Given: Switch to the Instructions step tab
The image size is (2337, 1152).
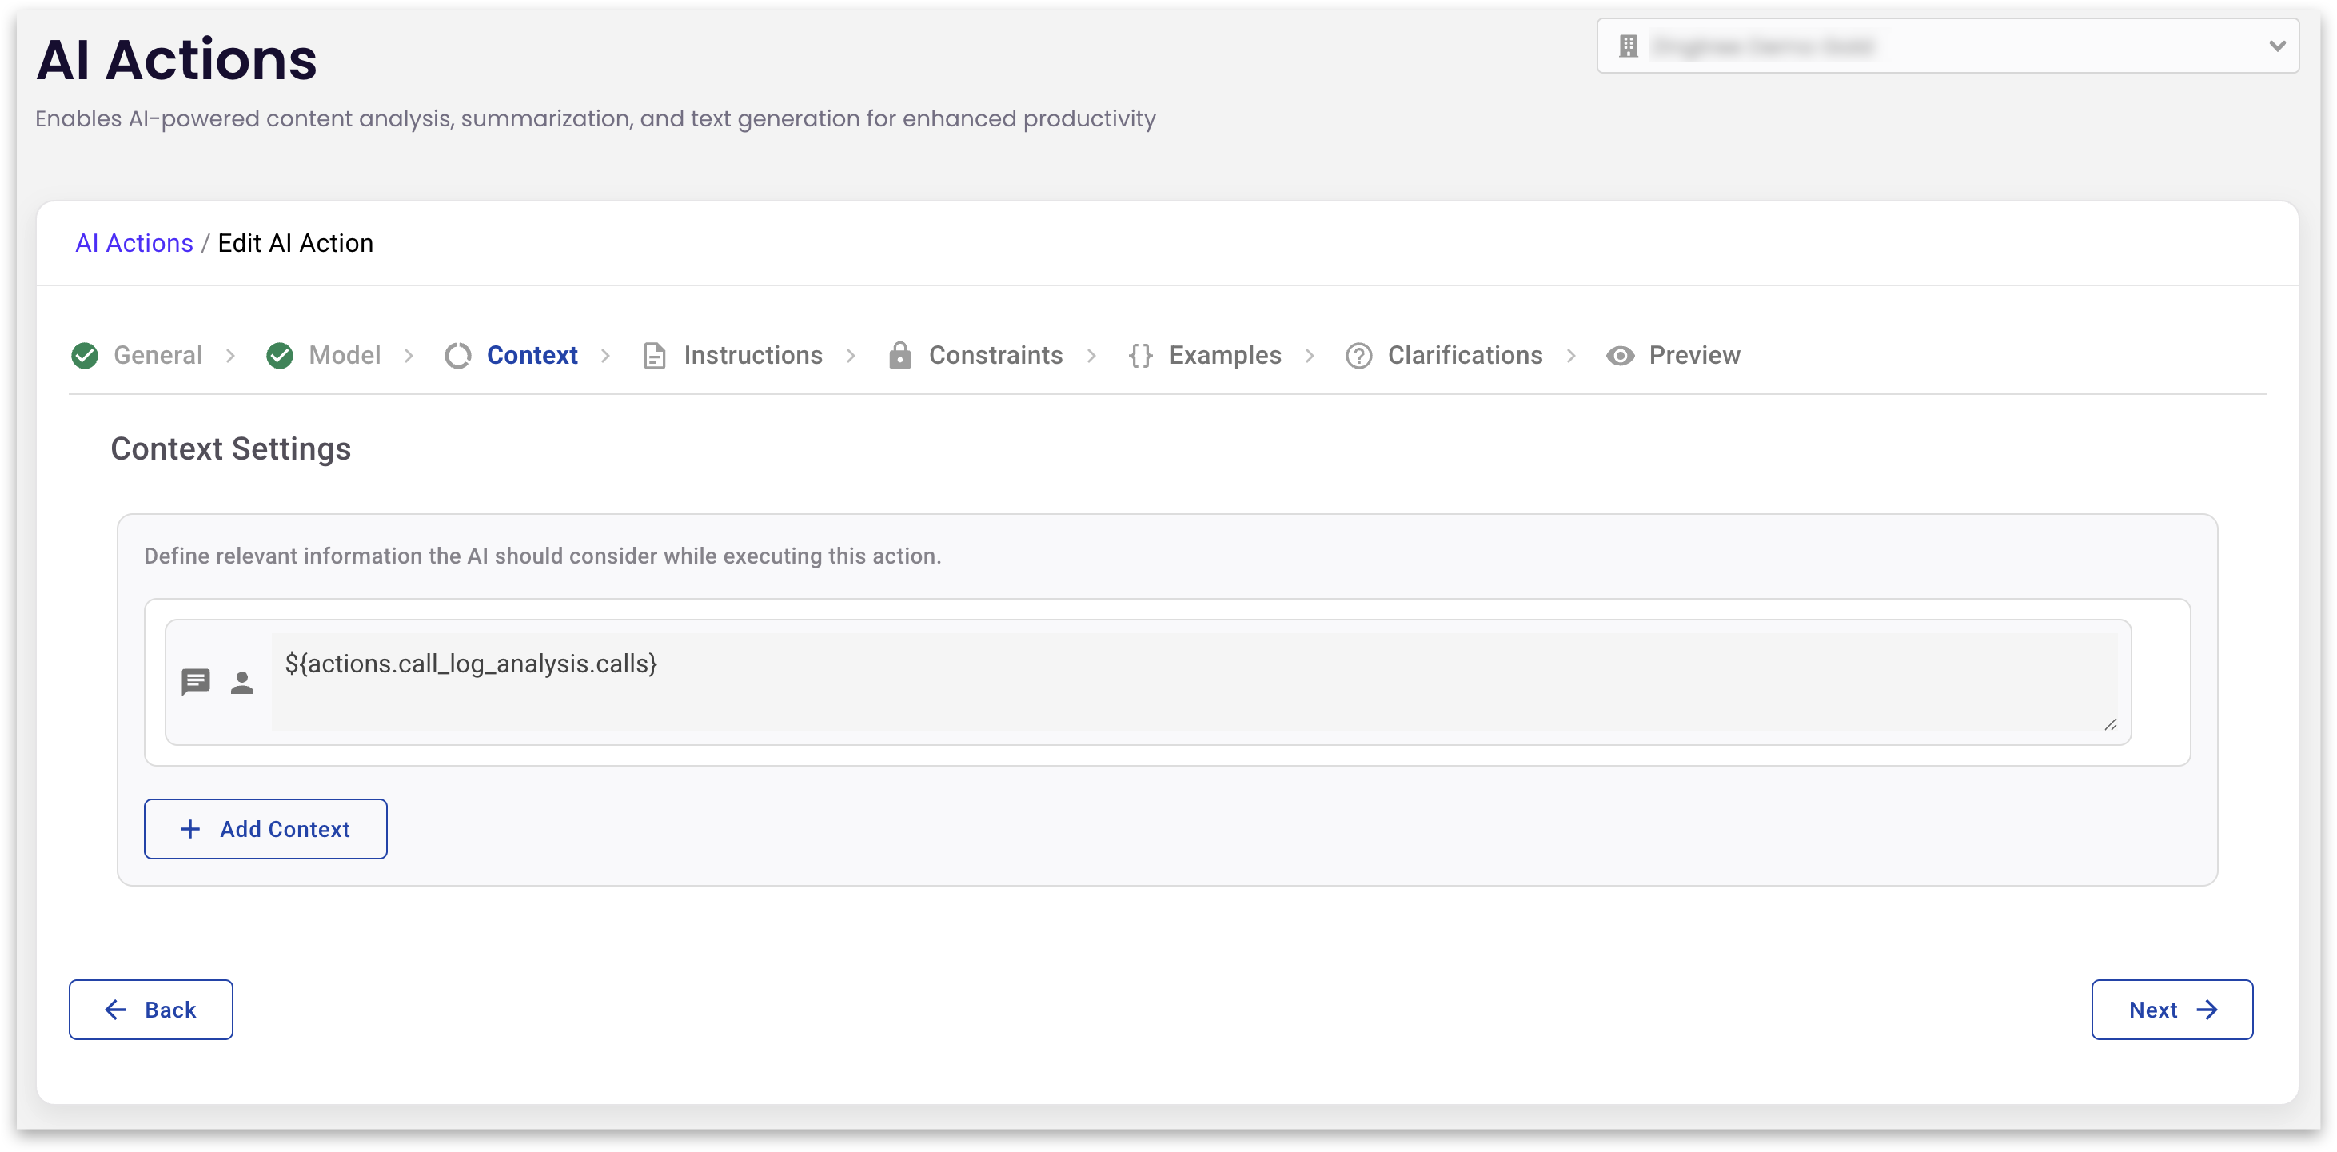Looking at the screenshot, I should (752, 356).
